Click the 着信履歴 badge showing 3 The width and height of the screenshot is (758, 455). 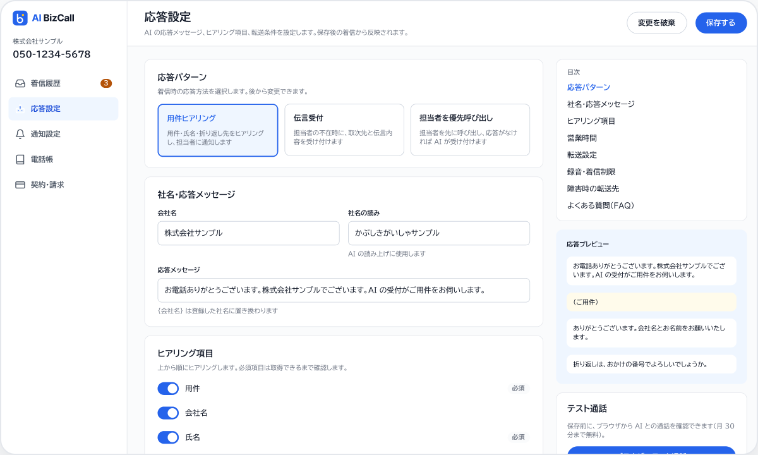[x=106, y=83]
